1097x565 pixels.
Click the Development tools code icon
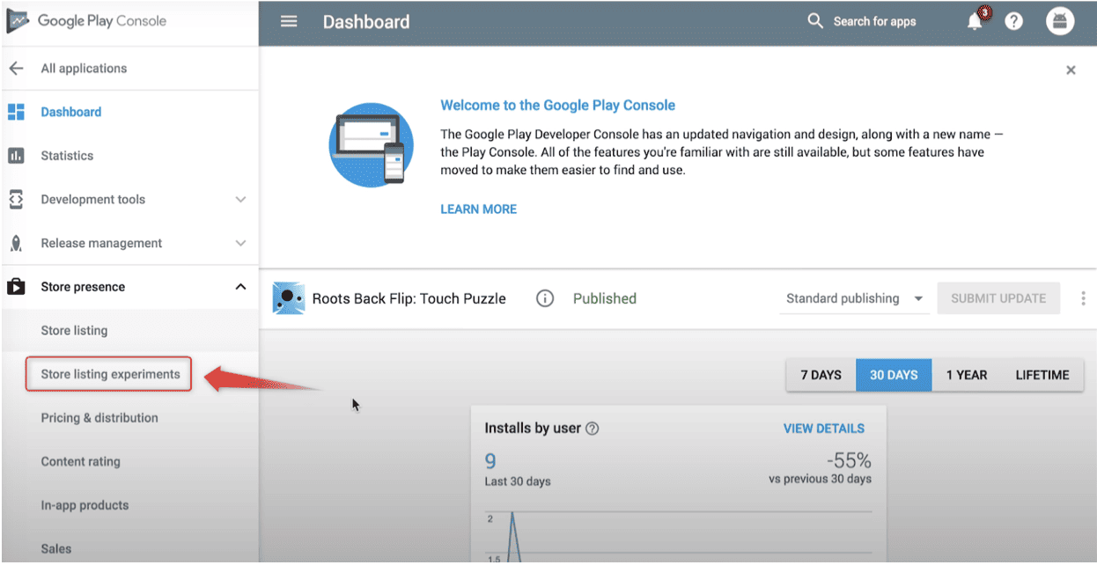[x=16, y=199]
